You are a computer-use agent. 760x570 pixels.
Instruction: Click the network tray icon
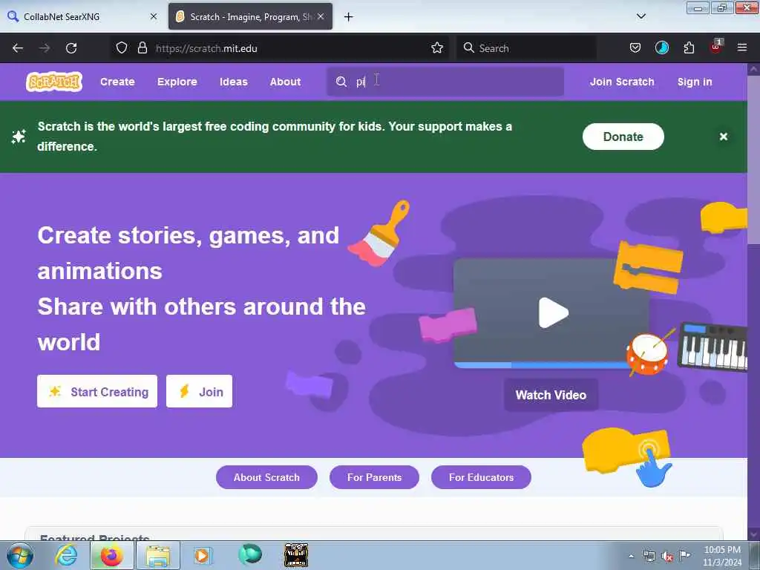coord(649,557)
